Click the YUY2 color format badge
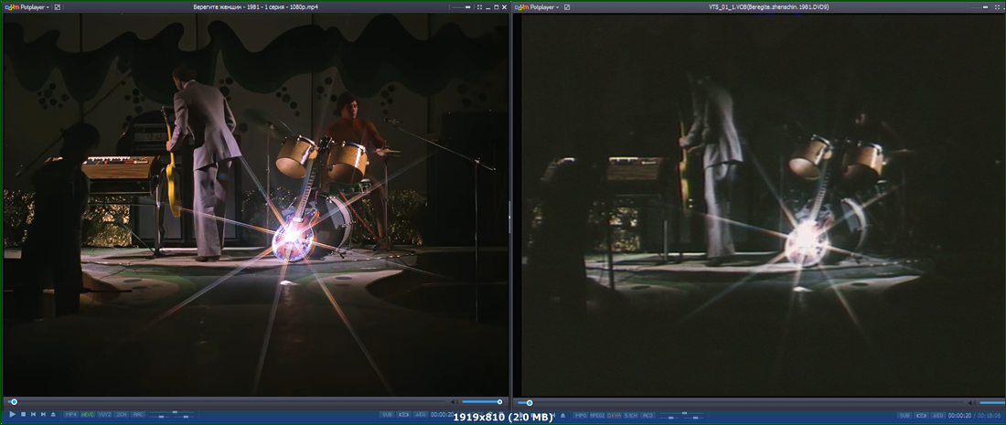The width and height of the screenshot is (1006, 425). click(105, 415)
